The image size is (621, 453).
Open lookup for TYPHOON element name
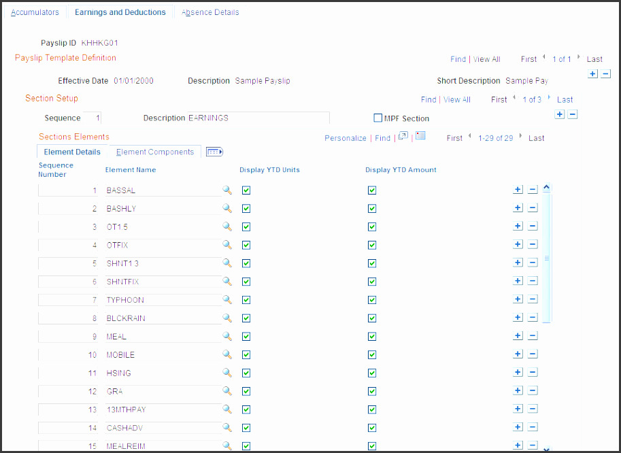tap(227, 300)
